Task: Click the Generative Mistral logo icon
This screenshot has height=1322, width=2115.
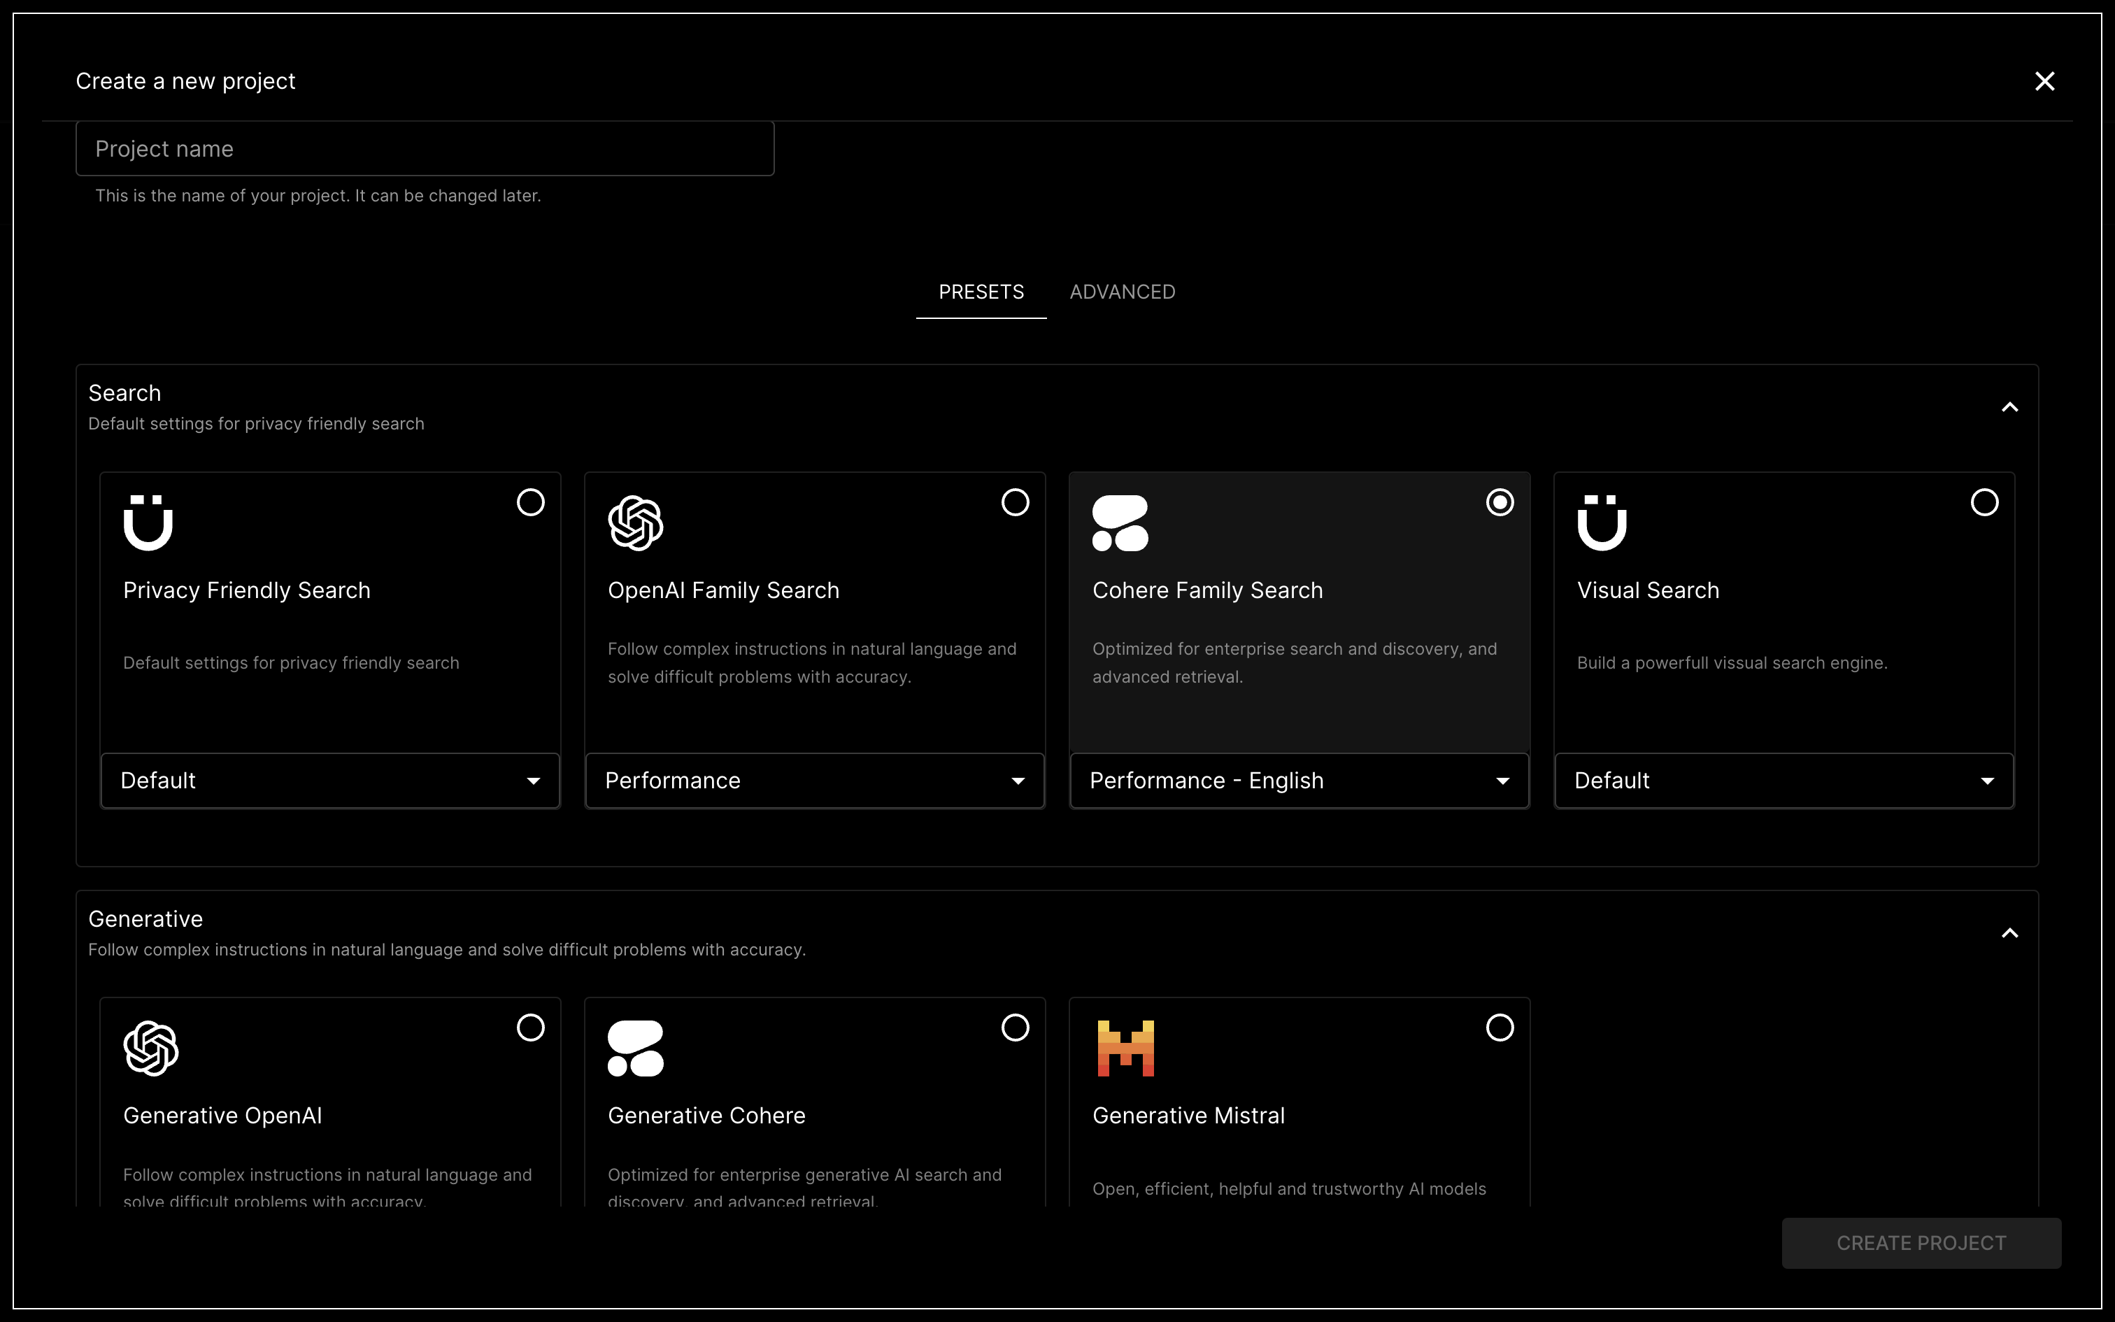Action: point(1125,1048)
